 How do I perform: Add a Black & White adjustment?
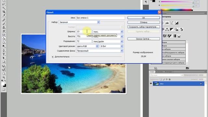point(172,29)
